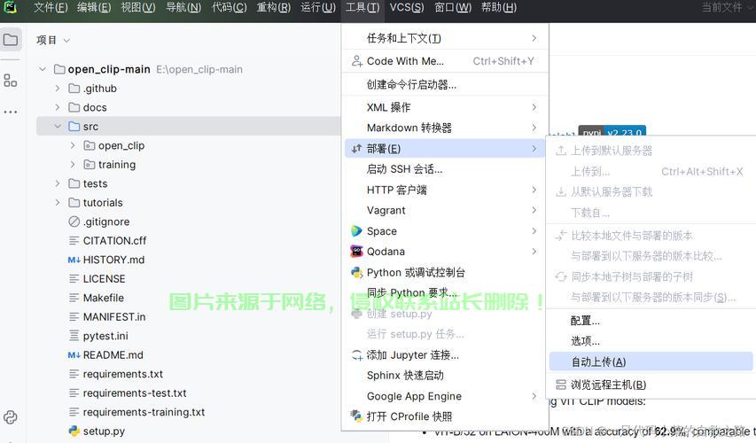Select 创建命令行启动器 entry
The width and height of the screenshot is (756, 443).
(x=445, y=85)
